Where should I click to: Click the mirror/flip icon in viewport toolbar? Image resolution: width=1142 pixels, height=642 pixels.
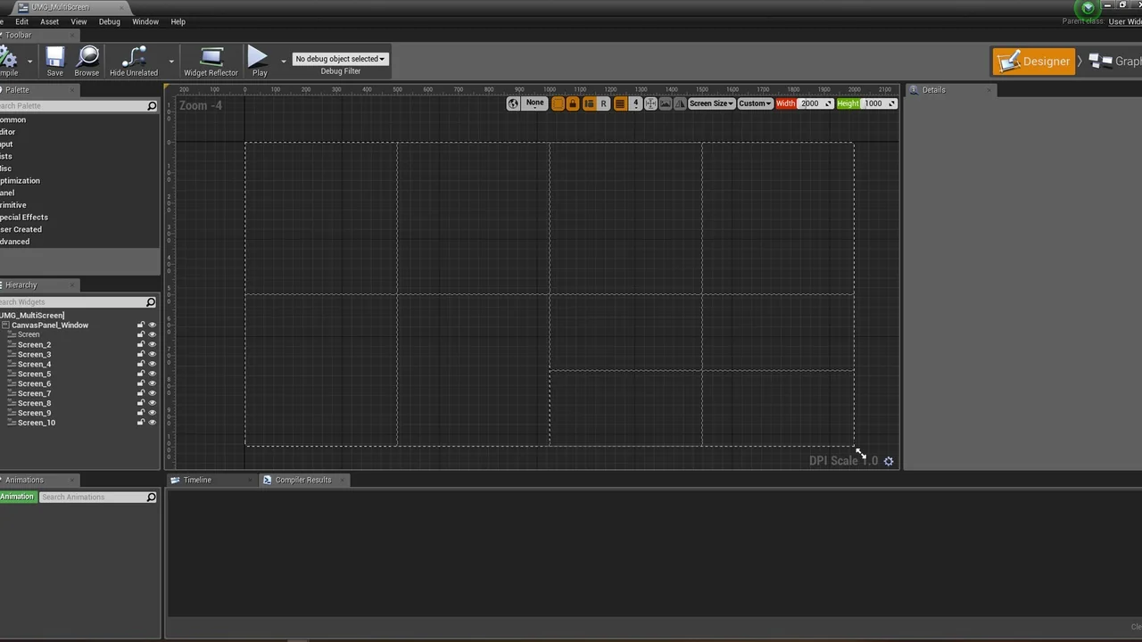coord(680,103)
